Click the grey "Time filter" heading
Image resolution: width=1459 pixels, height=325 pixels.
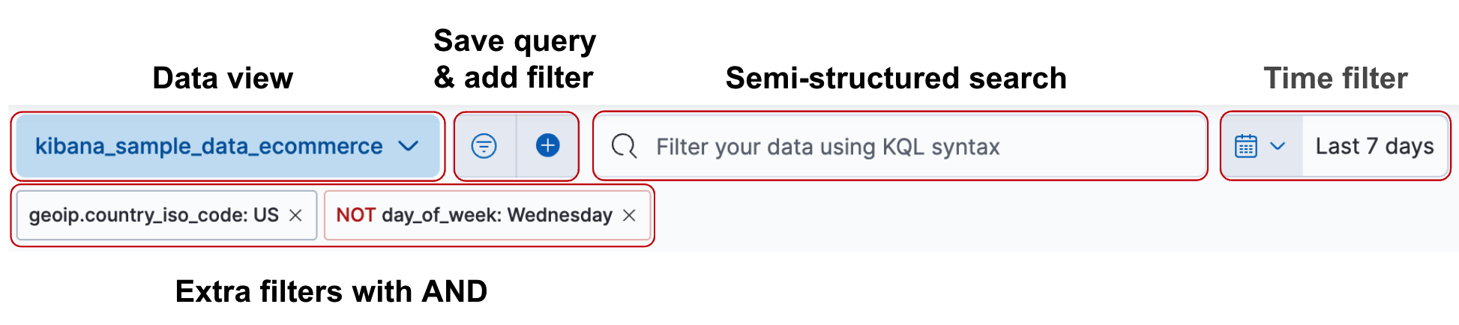coord(1335,79)
